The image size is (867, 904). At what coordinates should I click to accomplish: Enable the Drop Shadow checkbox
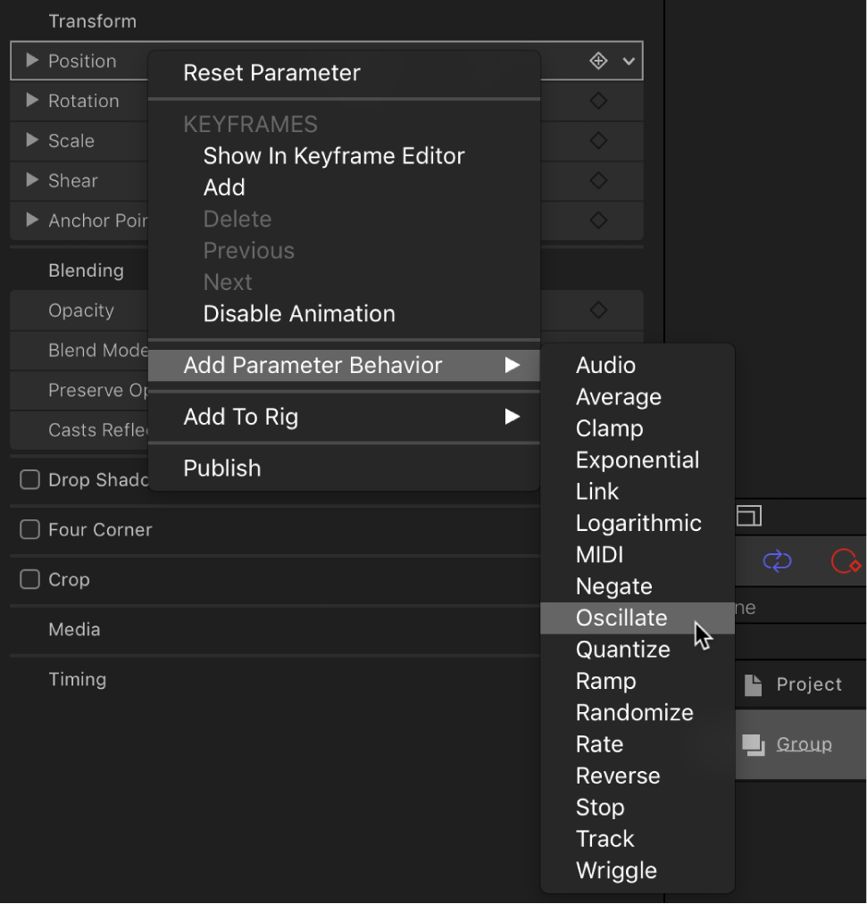(x=29, y=479)
